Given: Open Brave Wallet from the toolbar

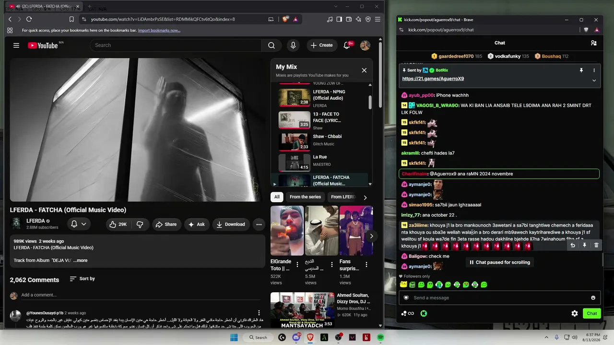Looking at the screenshot, I should point(349,19).
